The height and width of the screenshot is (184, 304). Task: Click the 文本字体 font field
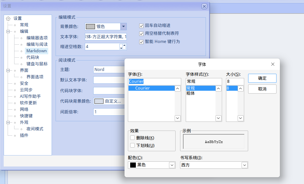106,37
